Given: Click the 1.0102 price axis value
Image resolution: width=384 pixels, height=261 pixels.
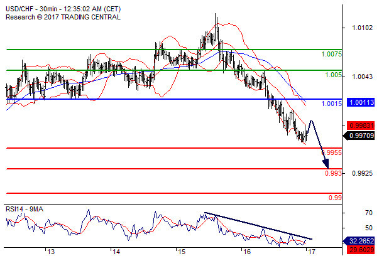Looking at the screenshot, I should coord(362,28).
